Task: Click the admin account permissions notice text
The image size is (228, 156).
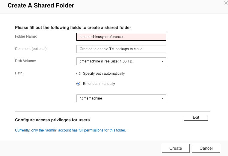Action: pos(70,130)
